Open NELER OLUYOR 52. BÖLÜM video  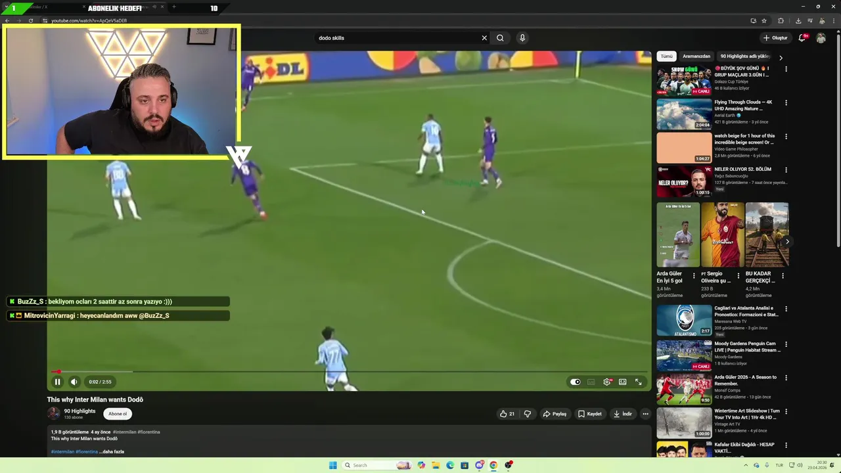coord(684,181)
